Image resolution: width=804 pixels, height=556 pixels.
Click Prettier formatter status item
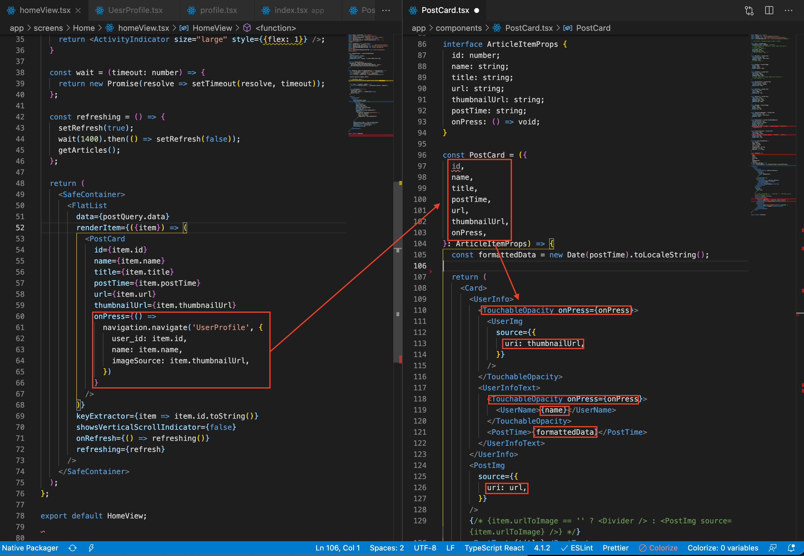[615, 548]
